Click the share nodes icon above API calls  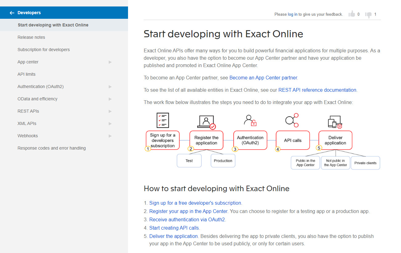[x=292, y=120]
